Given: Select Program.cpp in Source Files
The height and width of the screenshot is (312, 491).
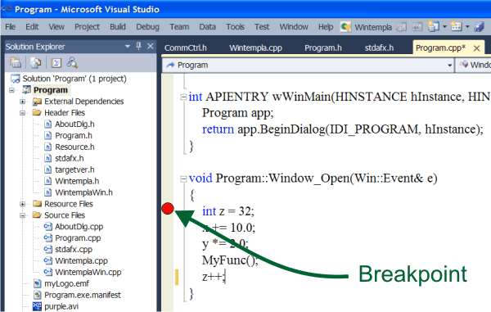Looking at the screenshot, I should [x=78, y=238].
